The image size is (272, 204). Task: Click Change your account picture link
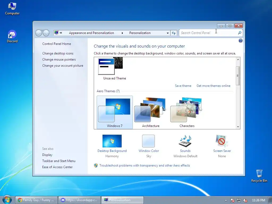click(x=63, y=66)
